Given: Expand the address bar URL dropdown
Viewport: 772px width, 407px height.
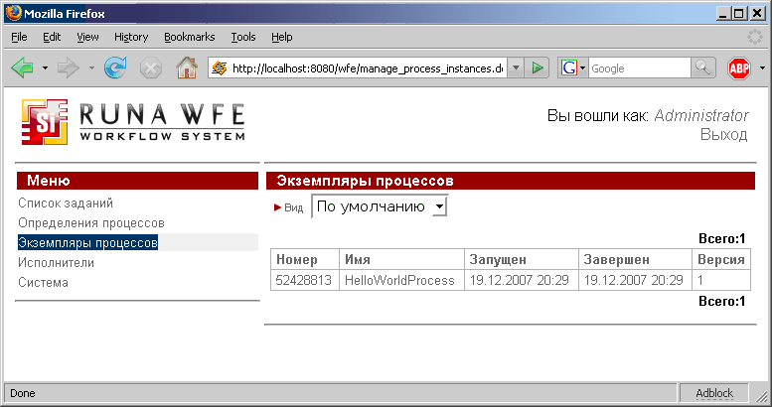Looking at the screenshot, I should [x=516, y=68].
